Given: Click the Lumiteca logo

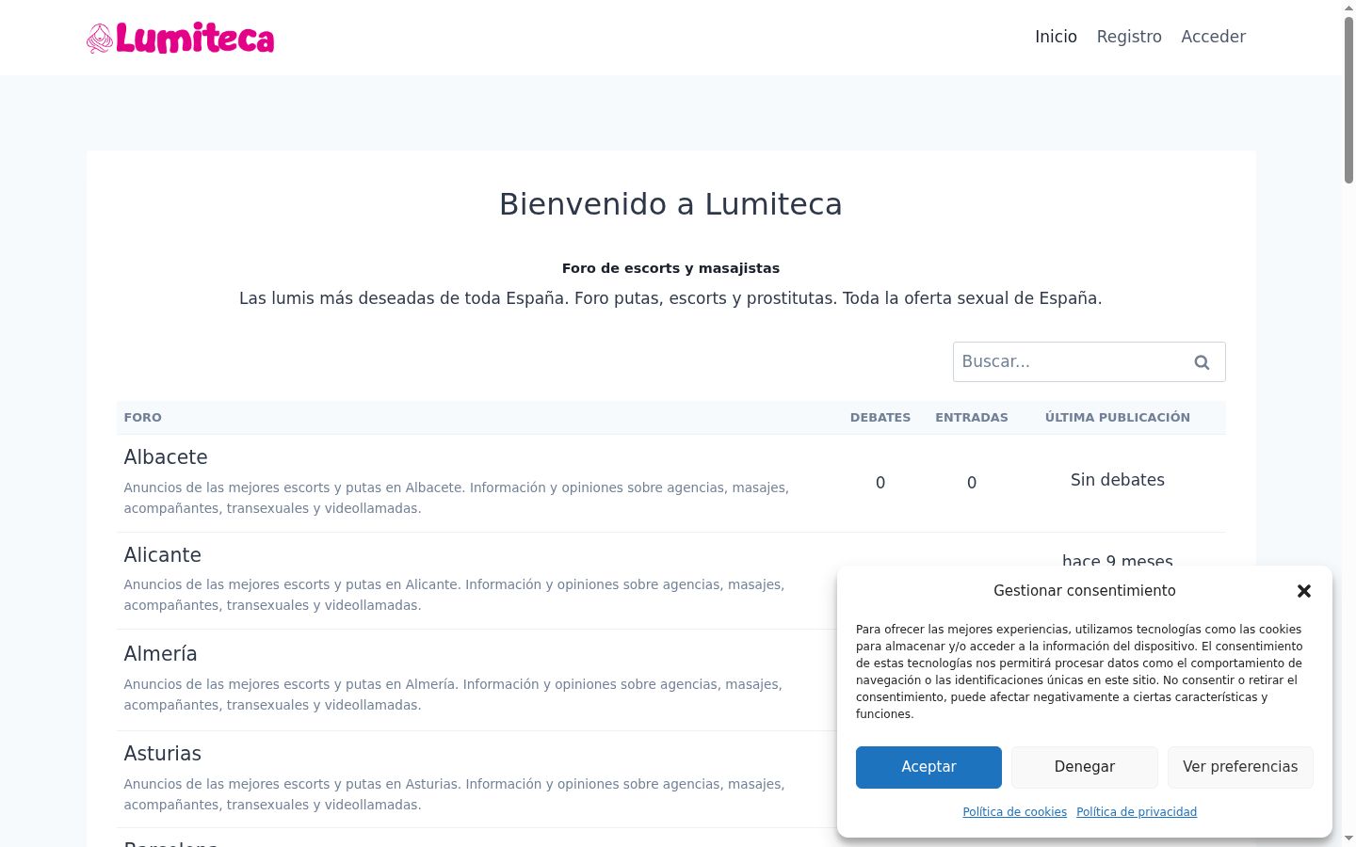Looking at the screenshot, I should (x=180, y=38).
